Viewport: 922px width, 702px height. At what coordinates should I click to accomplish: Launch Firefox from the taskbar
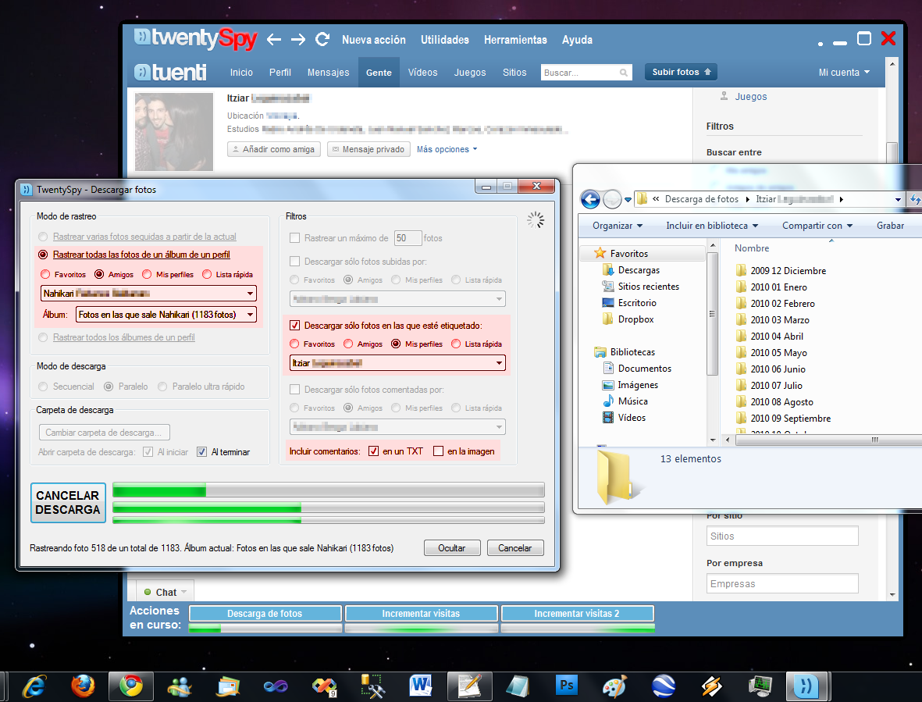click(83, 686)
